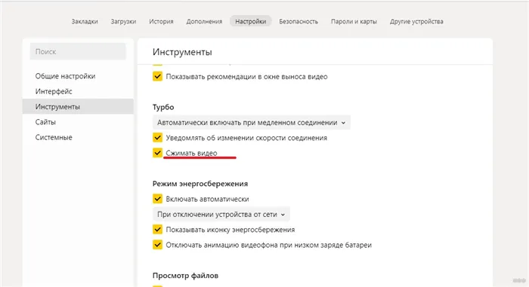Select Инструменты in the sidebar
Screen dimensions: 529x287
(x=78, y=107)
